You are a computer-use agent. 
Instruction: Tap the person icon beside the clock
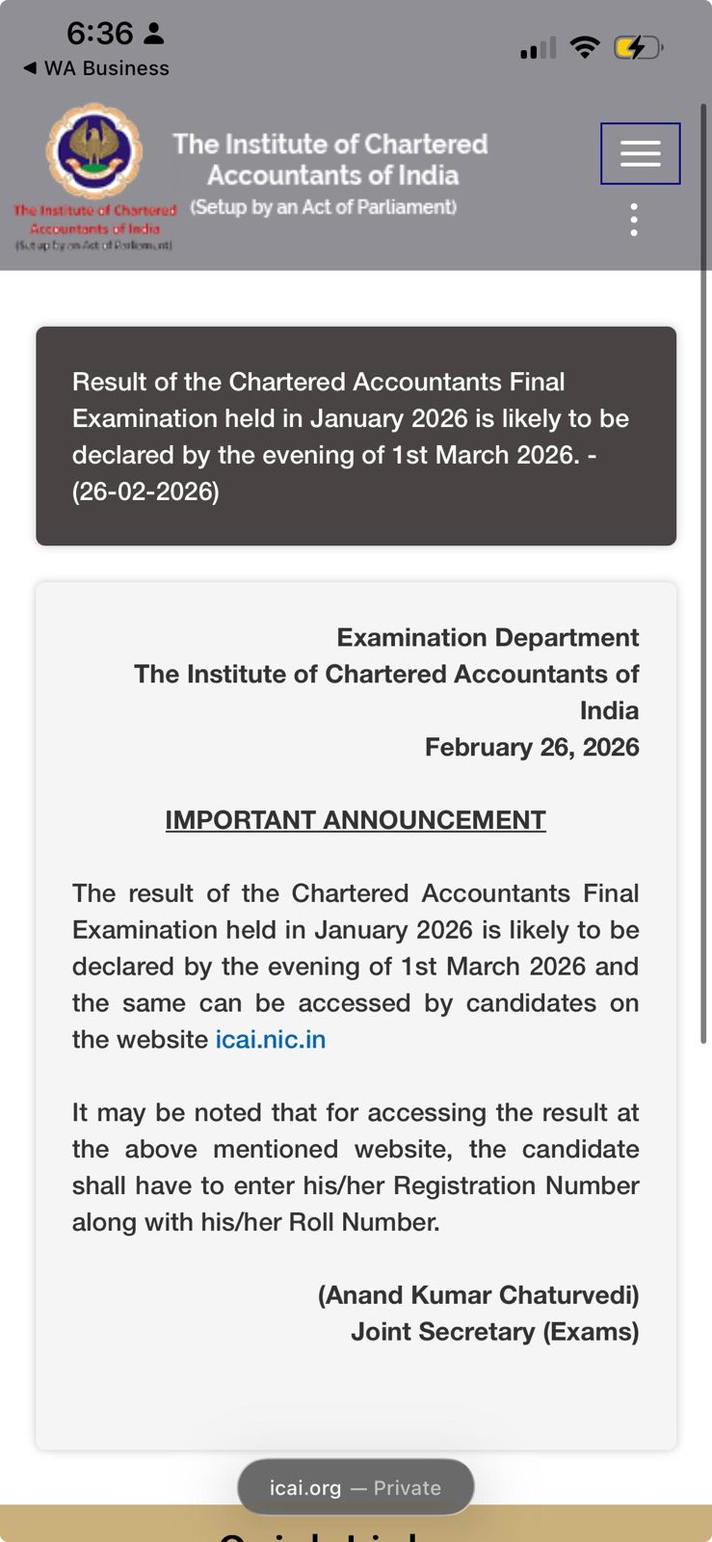(154, 32)
